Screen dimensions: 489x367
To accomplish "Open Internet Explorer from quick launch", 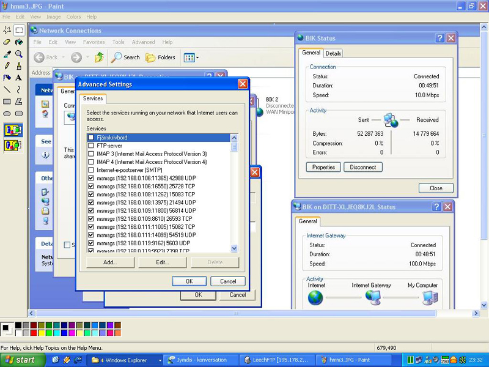I will 78,360.
